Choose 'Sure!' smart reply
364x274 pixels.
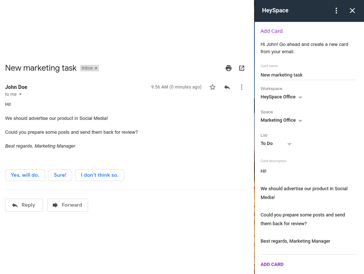click(x=60, y=175)
